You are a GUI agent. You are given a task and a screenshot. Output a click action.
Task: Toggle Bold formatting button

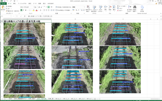click(21, 10)
